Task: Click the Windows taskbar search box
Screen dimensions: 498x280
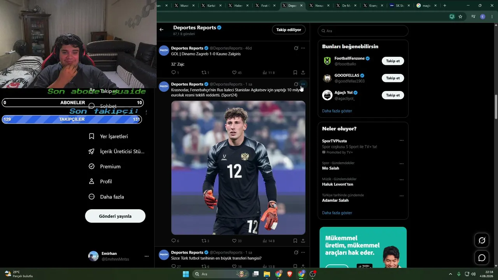Action: 221,274
